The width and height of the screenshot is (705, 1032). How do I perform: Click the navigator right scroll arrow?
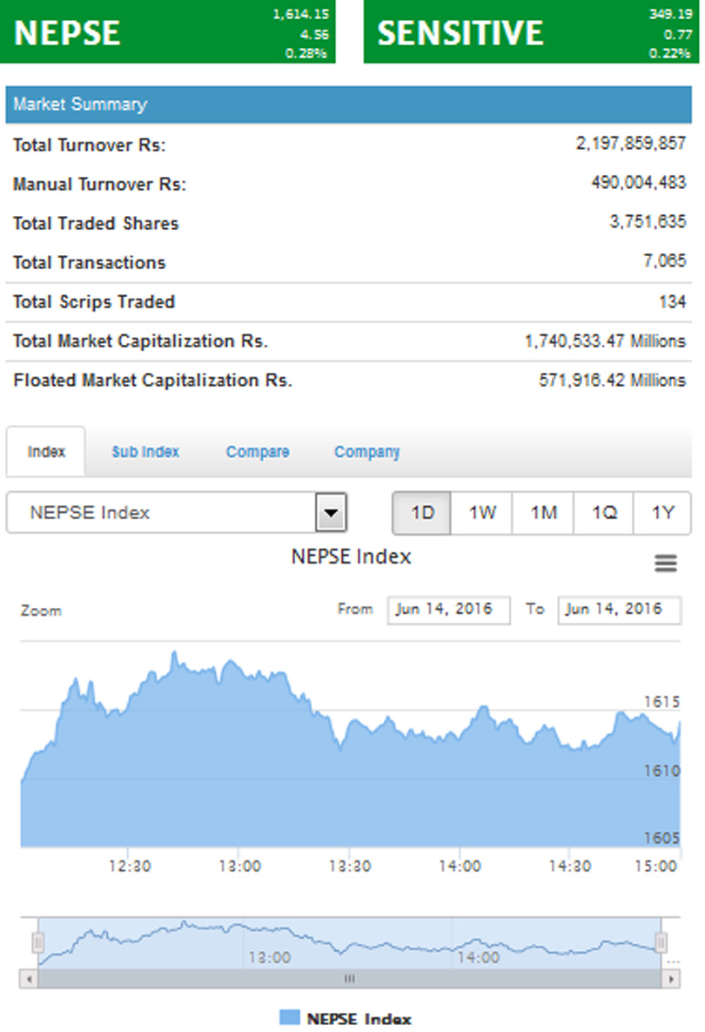[671, 979]
